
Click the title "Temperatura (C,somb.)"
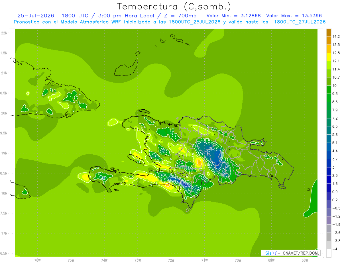(174, 7)
